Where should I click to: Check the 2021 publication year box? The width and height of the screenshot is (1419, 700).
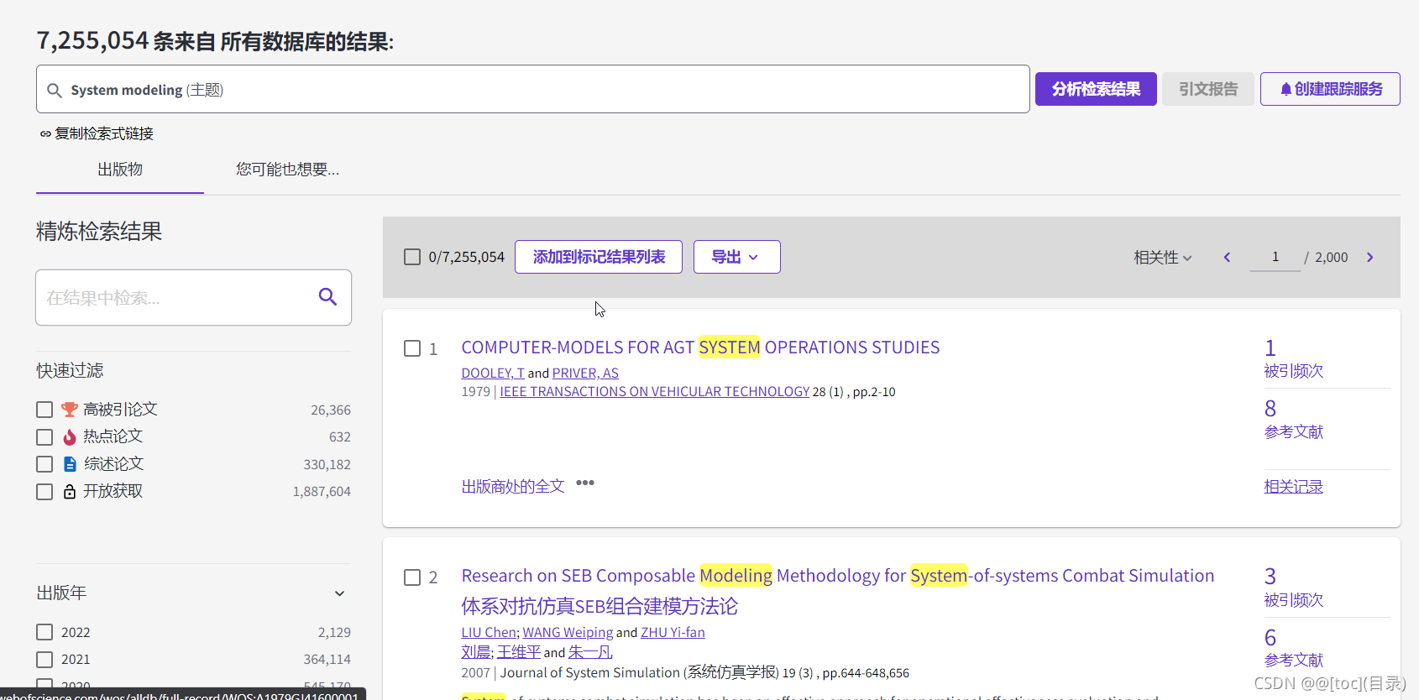45,660
